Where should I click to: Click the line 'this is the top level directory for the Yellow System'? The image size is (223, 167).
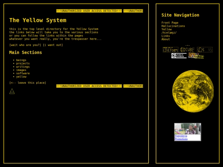coord(54,29)
